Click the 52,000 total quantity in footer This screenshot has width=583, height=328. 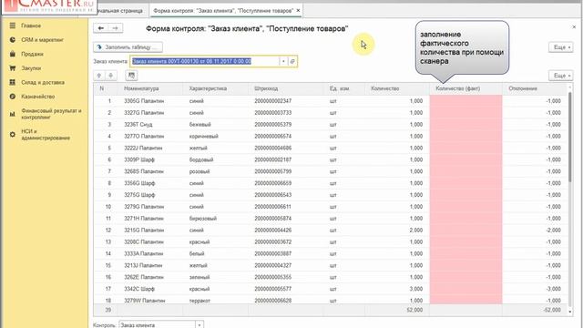pos(414,310)
